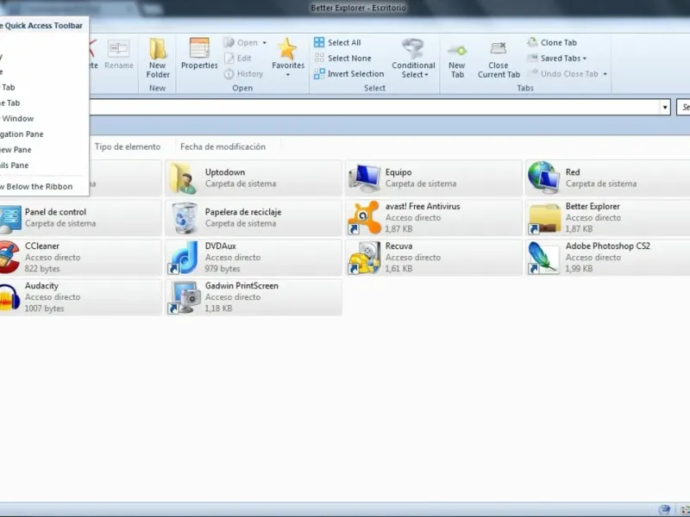Click the Edit command in ribbon
This screenshot has height=517, width=690.
[x=238, y=58]
